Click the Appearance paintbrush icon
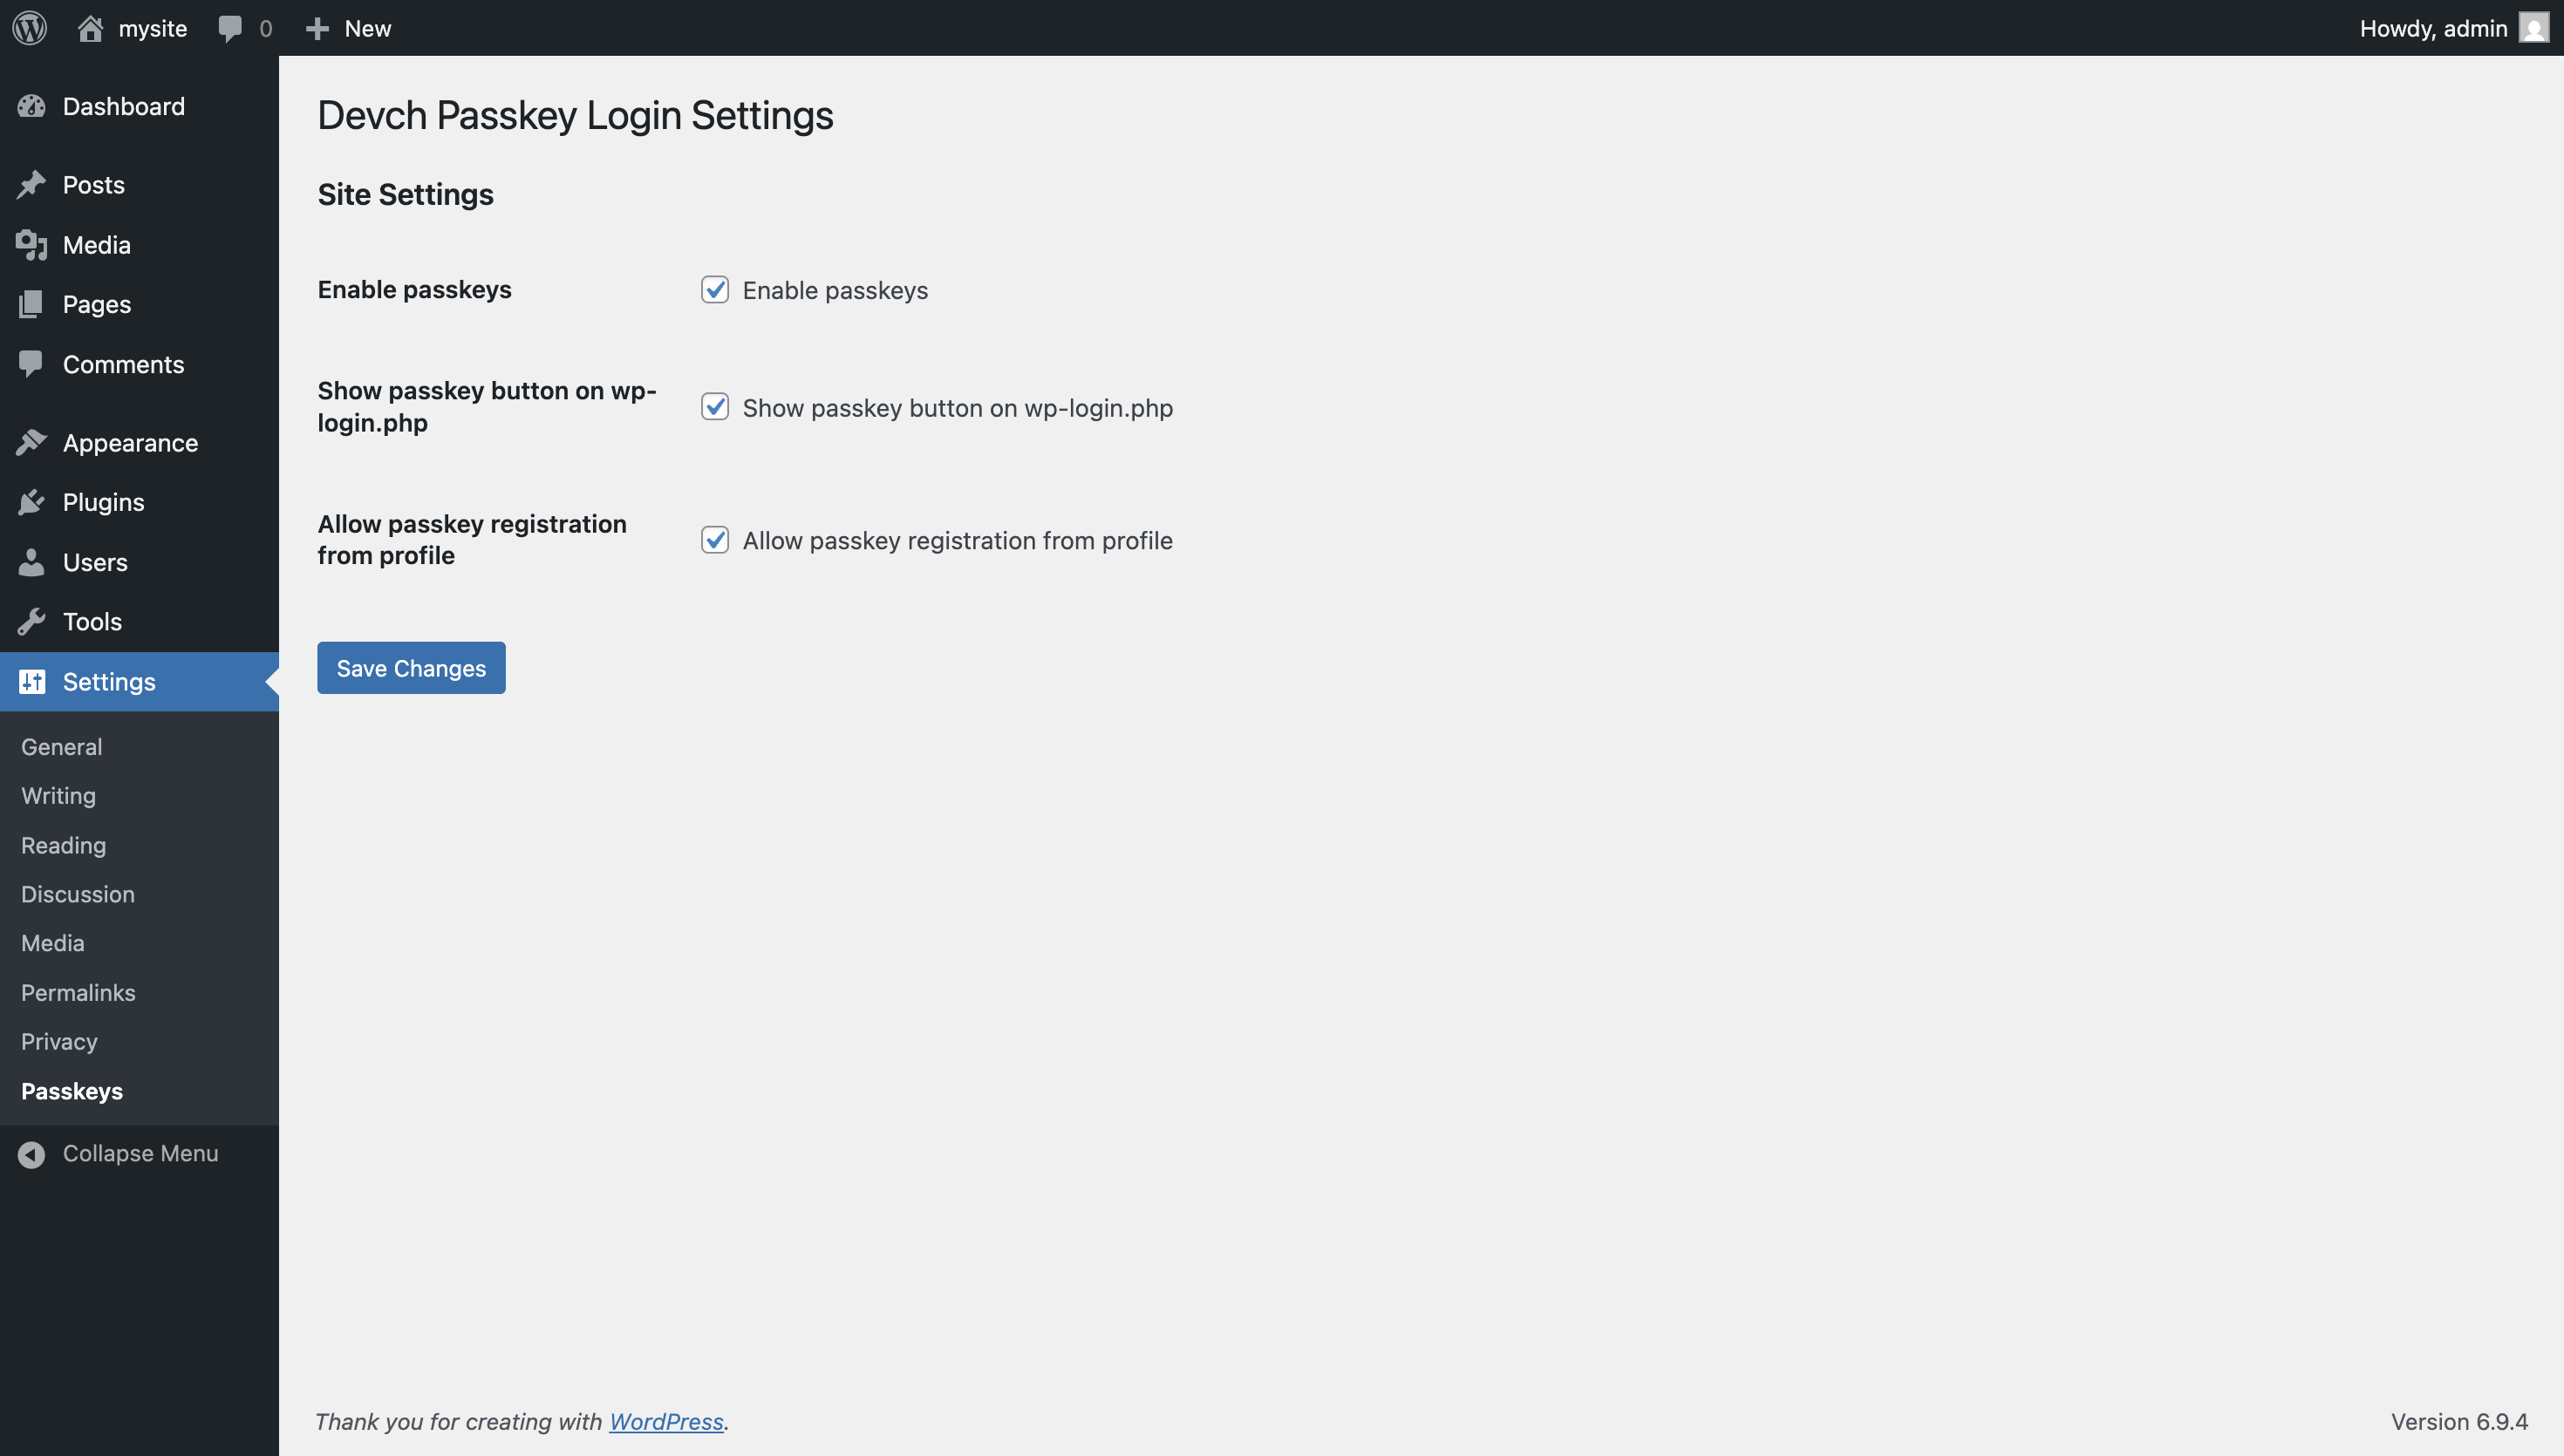Image resolution: width=2564 pixels, height=1456 pixels. (x=33, y=441)
